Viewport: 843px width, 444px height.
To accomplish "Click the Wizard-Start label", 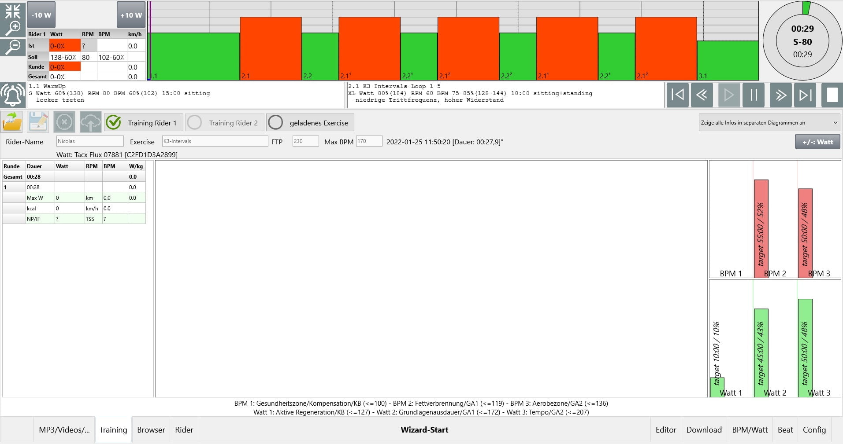I will pos(424,430).
